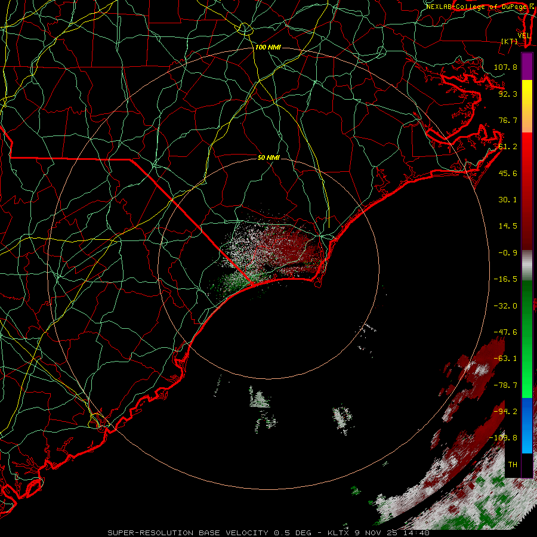The width and height of the screenshot is (537, 537).
Task: Click the 30.1 velocity scale value
Action: coord(508,200)
